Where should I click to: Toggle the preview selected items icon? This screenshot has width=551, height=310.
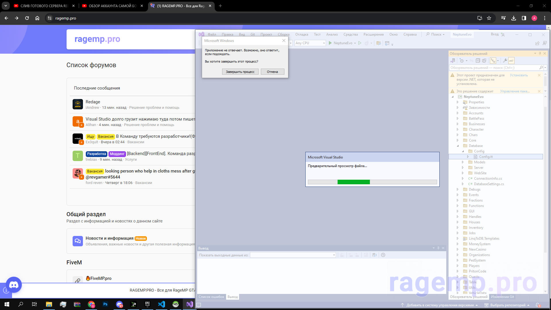[x=511, y=61]
